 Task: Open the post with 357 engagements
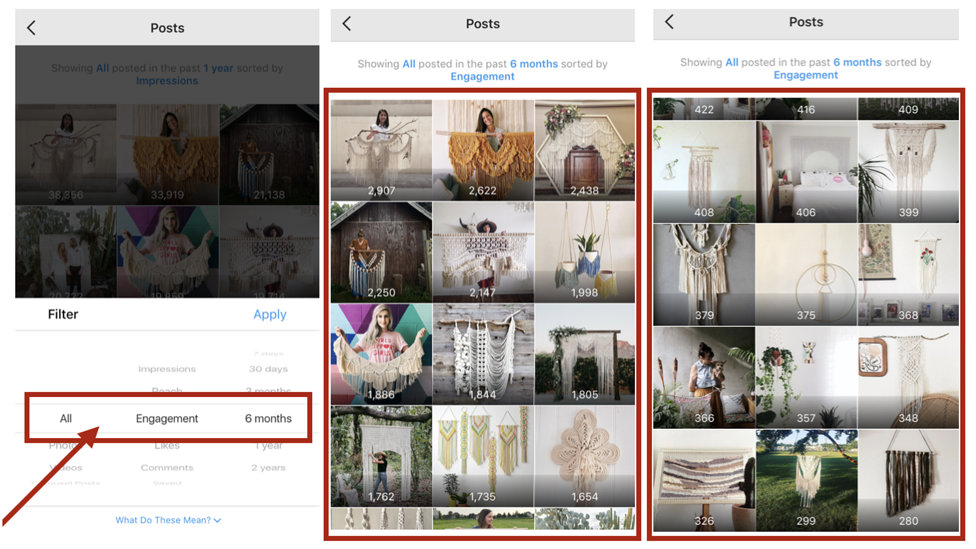(x=806, y=378)
